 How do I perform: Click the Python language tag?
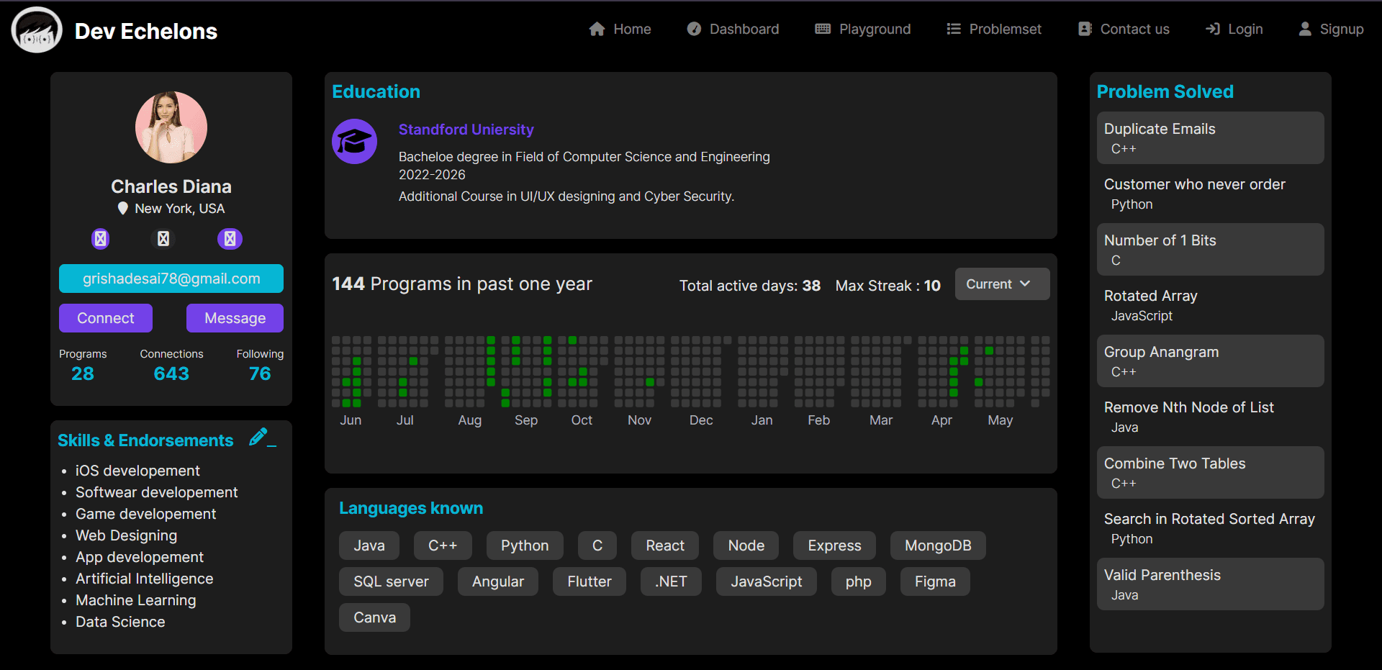[525, 545]
